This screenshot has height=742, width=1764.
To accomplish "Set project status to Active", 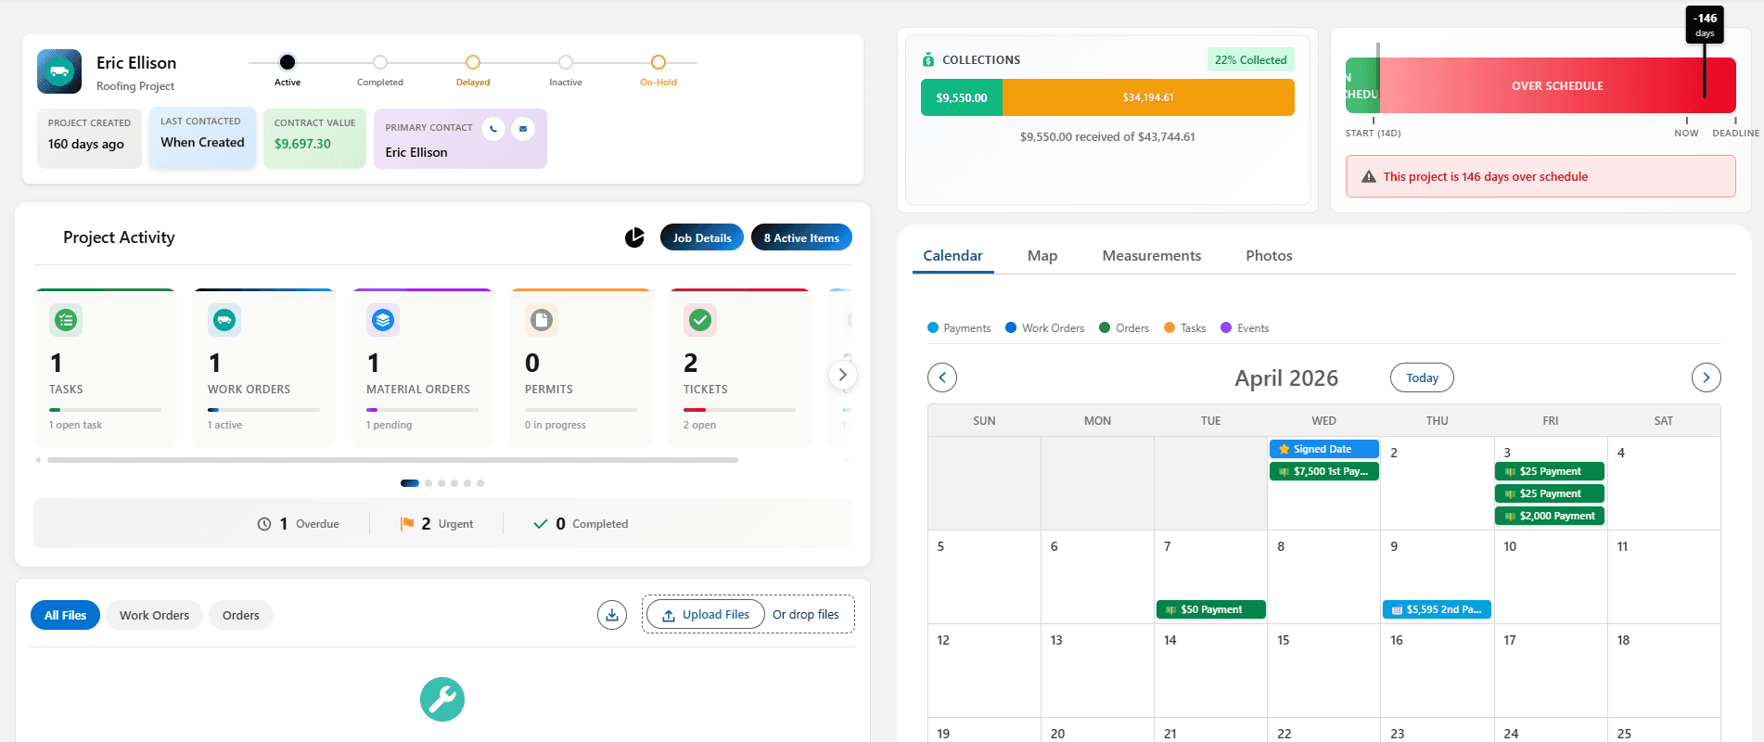I will [288, 62].
